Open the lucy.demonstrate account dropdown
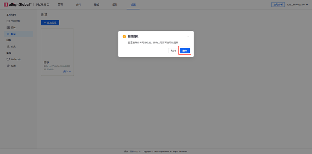Screen dimensions: 312x154 tap(297, 5)
